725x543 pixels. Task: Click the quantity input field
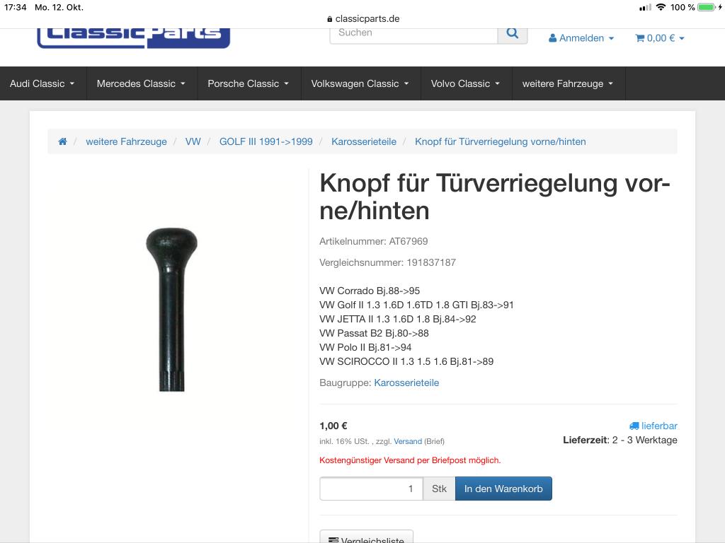pos(371,489)
